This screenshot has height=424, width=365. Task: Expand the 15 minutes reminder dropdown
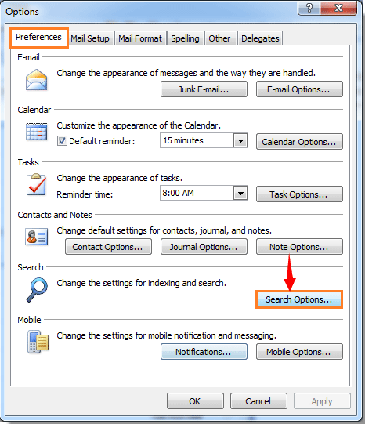(240, 140)
